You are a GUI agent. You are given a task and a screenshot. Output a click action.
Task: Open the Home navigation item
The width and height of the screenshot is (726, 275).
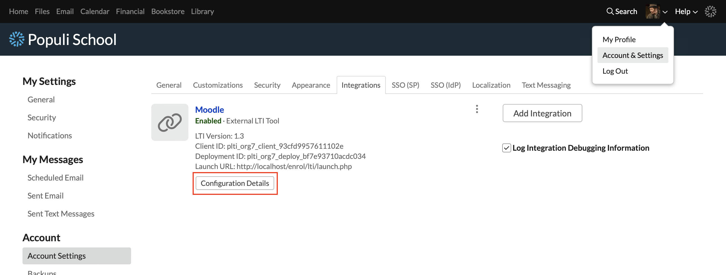(19, 11)
